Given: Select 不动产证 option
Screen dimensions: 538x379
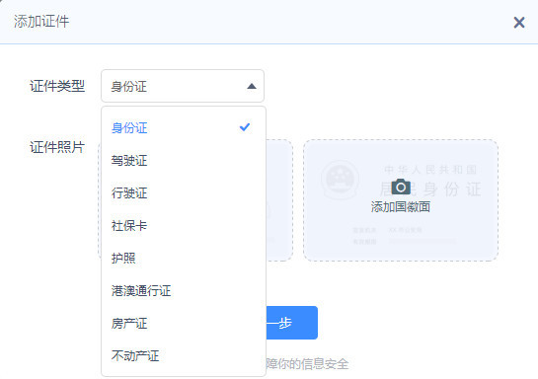Looking at the screenshot, I should pos(183,356).
